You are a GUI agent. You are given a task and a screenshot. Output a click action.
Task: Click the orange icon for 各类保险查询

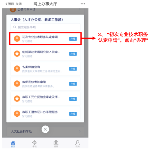click(17, 69)
